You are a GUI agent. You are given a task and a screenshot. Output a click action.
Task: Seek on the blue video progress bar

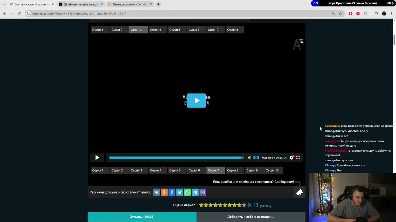176,158
